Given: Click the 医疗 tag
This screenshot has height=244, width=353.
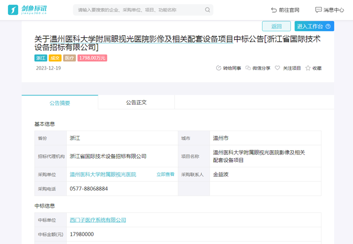Looking at the screenshot, I should pyautogui.click(x=70, y=58).
